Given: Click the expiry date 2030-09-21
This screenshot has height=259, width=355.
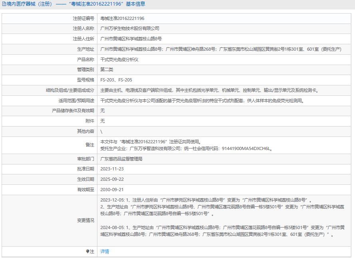Looking at the screenshot, I should pos(111,190).
